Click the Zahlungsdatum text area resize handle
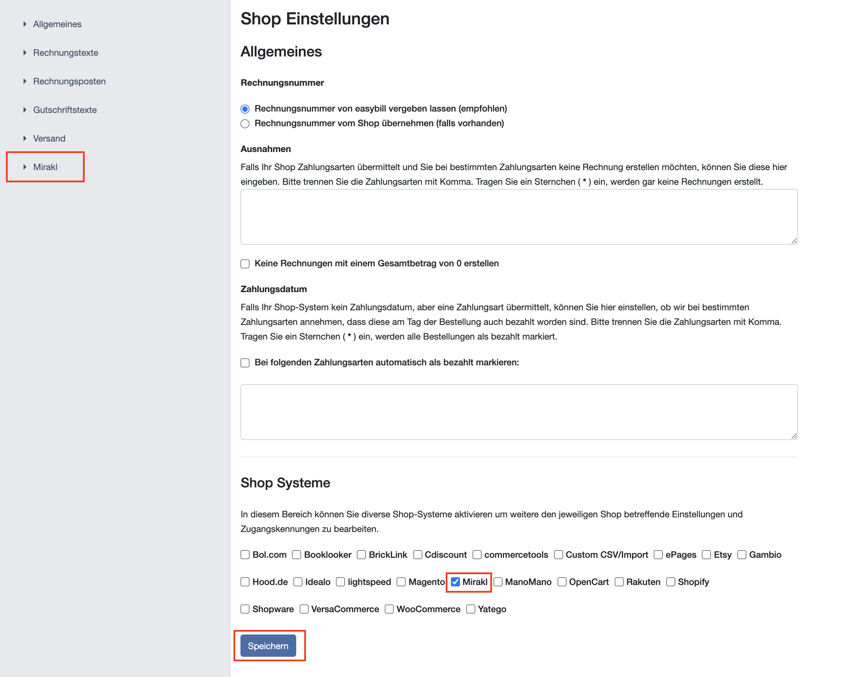844x677 pixels. tap(794, 436)
